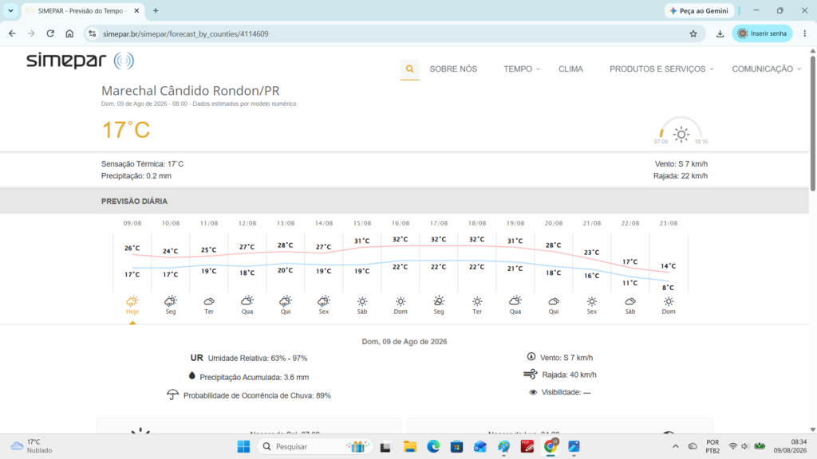Select Dom 16/08 sunny forecast icon

401,300
